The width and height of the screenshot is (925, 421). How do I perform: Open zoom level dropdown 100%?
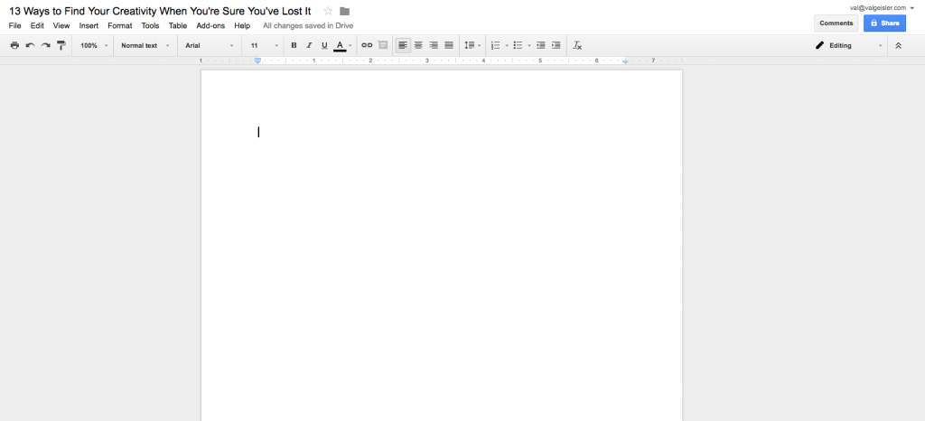point(94,45)
